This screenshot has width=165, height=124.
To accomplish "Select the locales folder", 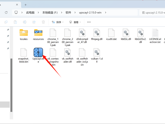I will [x=24, y=33].
